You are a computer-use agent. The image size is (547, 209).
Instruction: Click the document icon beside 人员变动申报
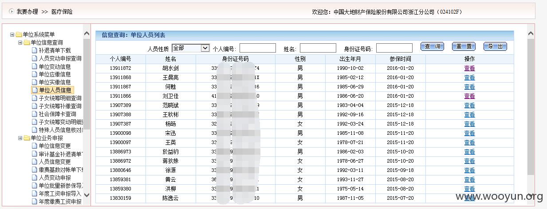click(34, 178)
